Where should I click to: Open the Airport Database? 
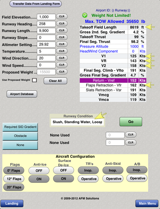(22, 94)
